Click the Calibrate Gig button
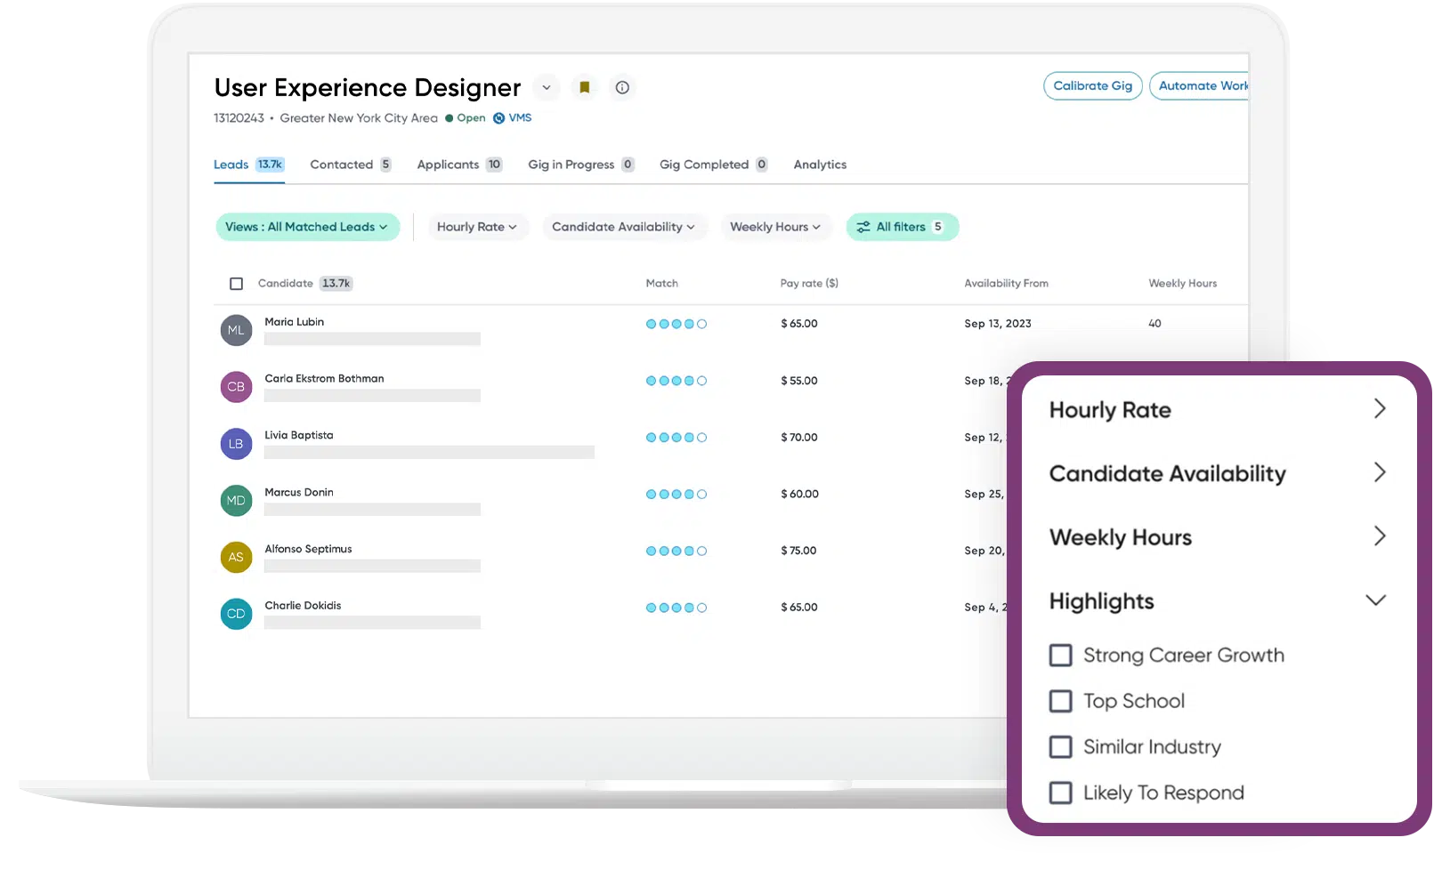 pos(1092,85)
